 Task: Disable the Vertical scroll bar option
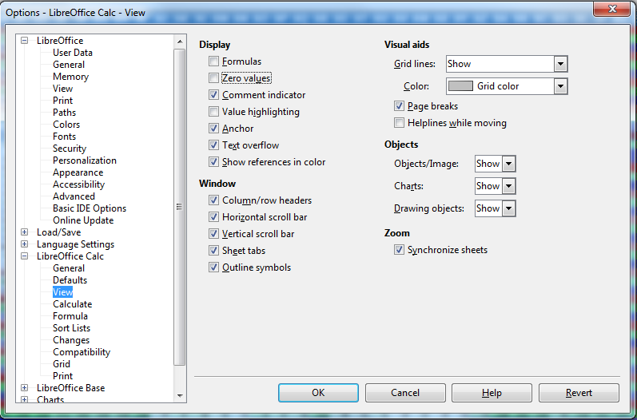213,234
